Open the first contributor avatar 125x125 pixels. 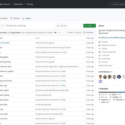[x=100, y=77]
